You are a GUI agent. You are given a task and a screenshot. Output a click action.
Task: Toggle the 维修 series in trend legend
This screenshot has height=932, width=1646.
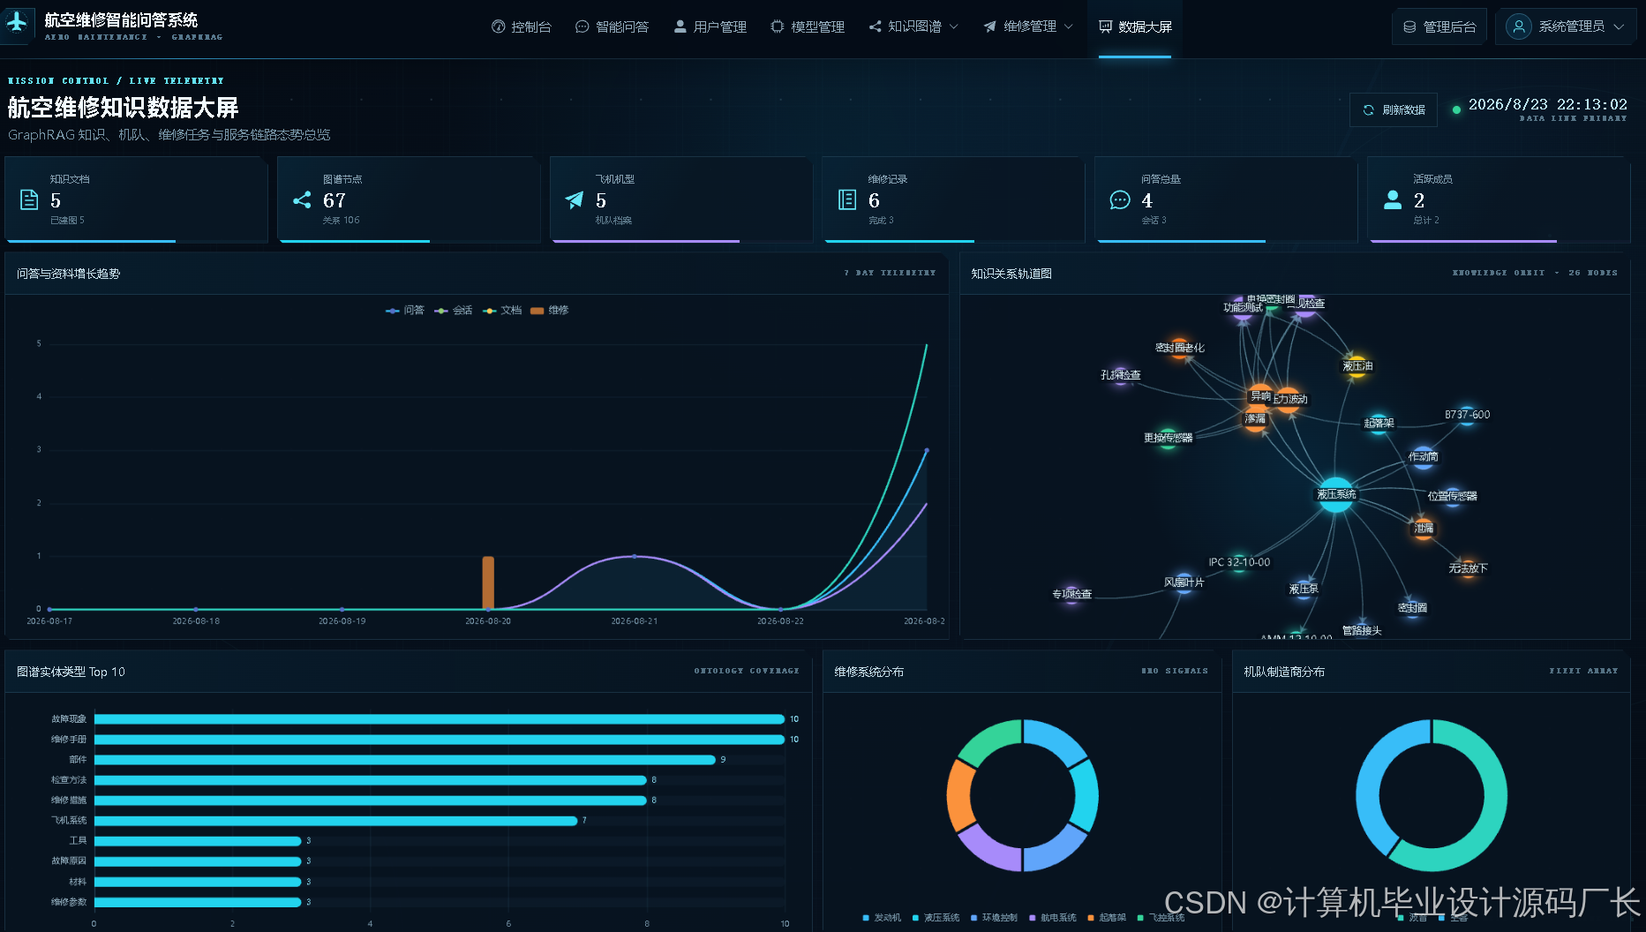(x=550, y=310)
